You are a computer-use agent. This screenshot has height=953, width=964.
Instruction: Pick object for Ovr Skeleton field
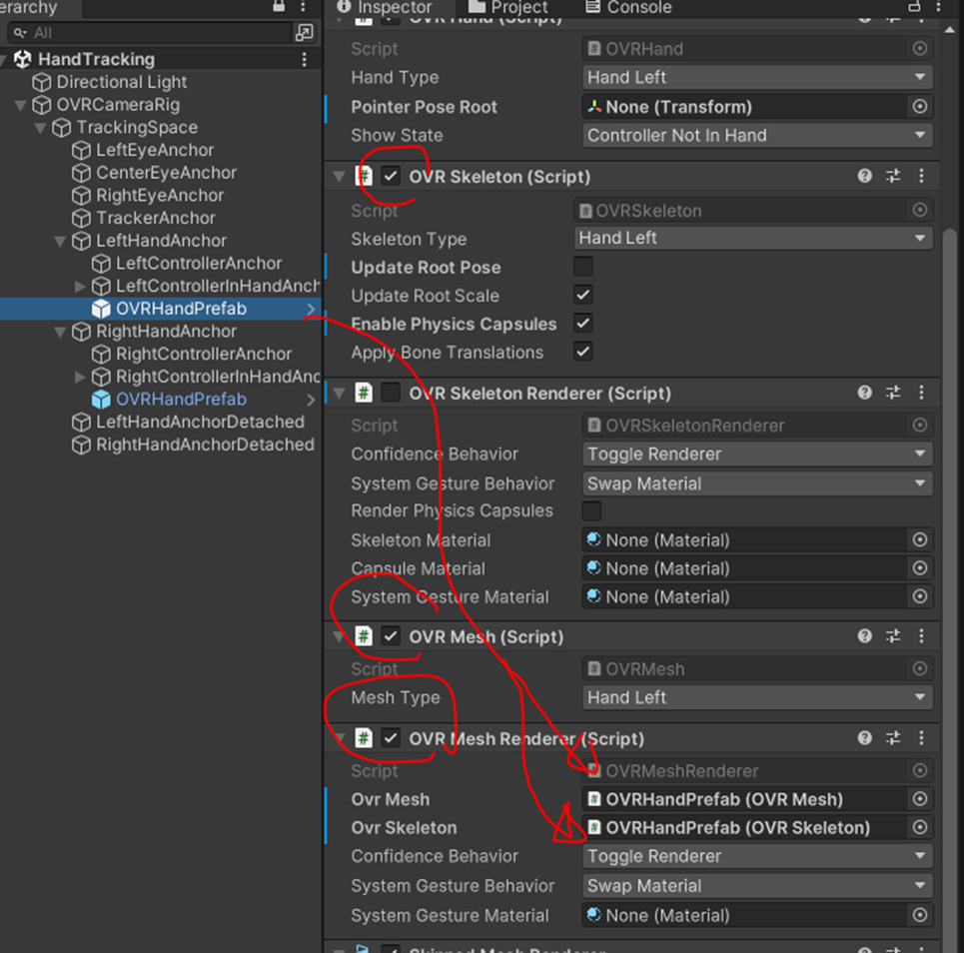(920, 827)
